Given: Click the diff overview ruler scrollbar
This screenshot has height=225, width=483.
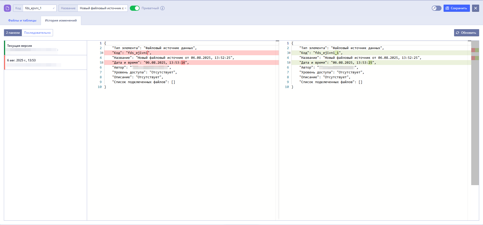Looking at the screenshot, I should pyautogui.click(x=475, y=113).
